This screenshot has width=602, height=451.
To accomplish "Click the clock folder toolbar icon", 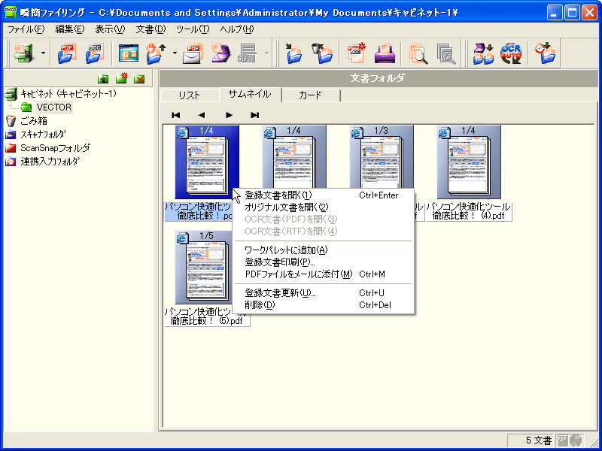I will (x=545, y=53).
